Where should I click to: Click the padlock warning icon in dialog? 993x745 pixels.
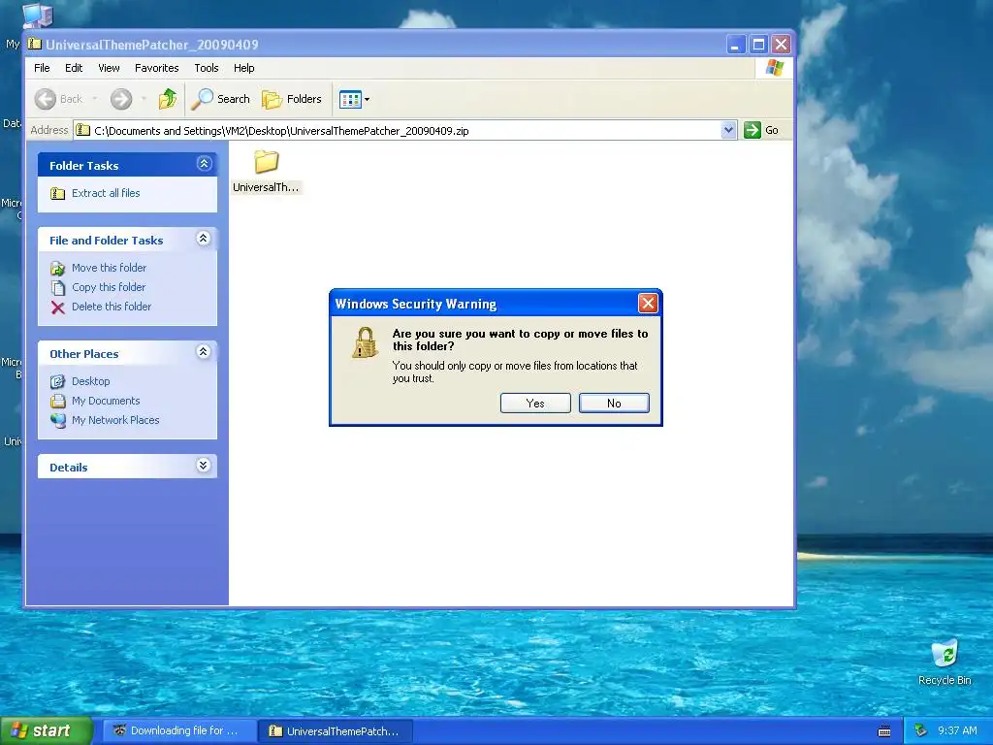pos(365,342)
